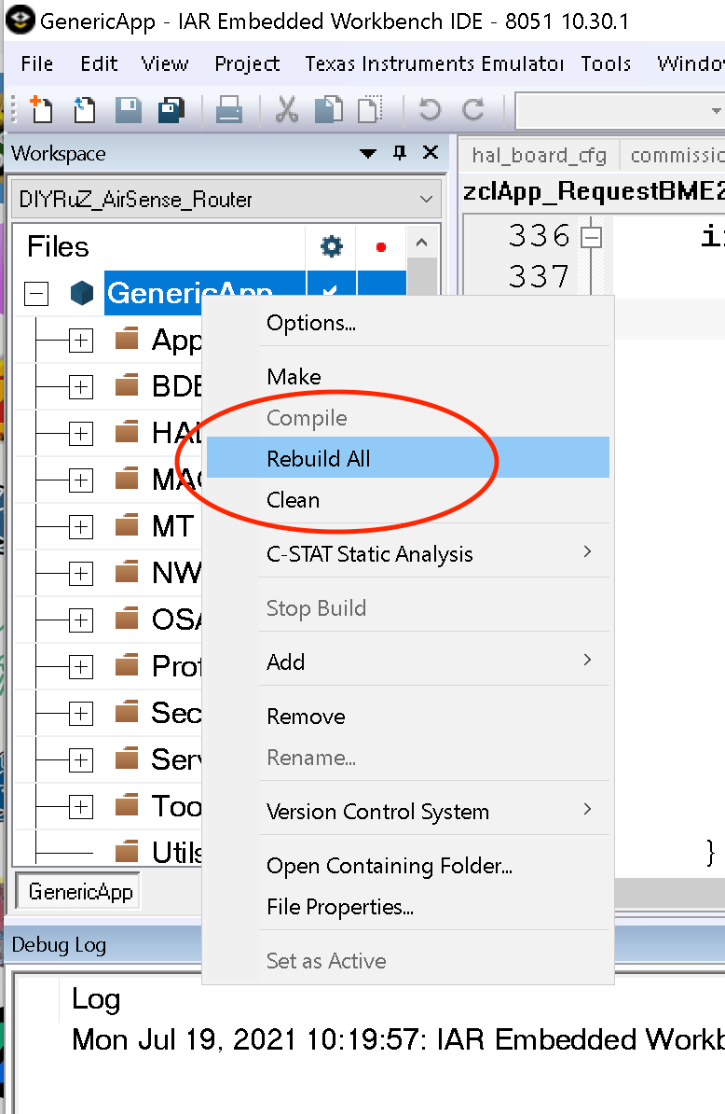Click the Save All toolbar icon
Image resolution: width=725 pixels, height=1114 pixels.
pyautogui.click(x=171, y=110)
